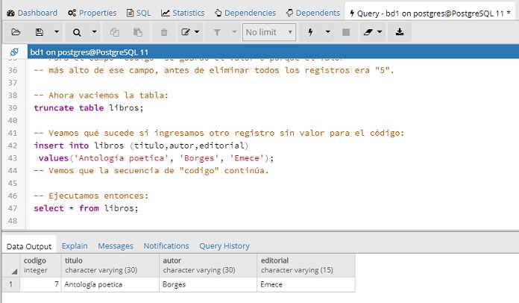Click the titulo column header
519x303 pixels.
[110, 265]
